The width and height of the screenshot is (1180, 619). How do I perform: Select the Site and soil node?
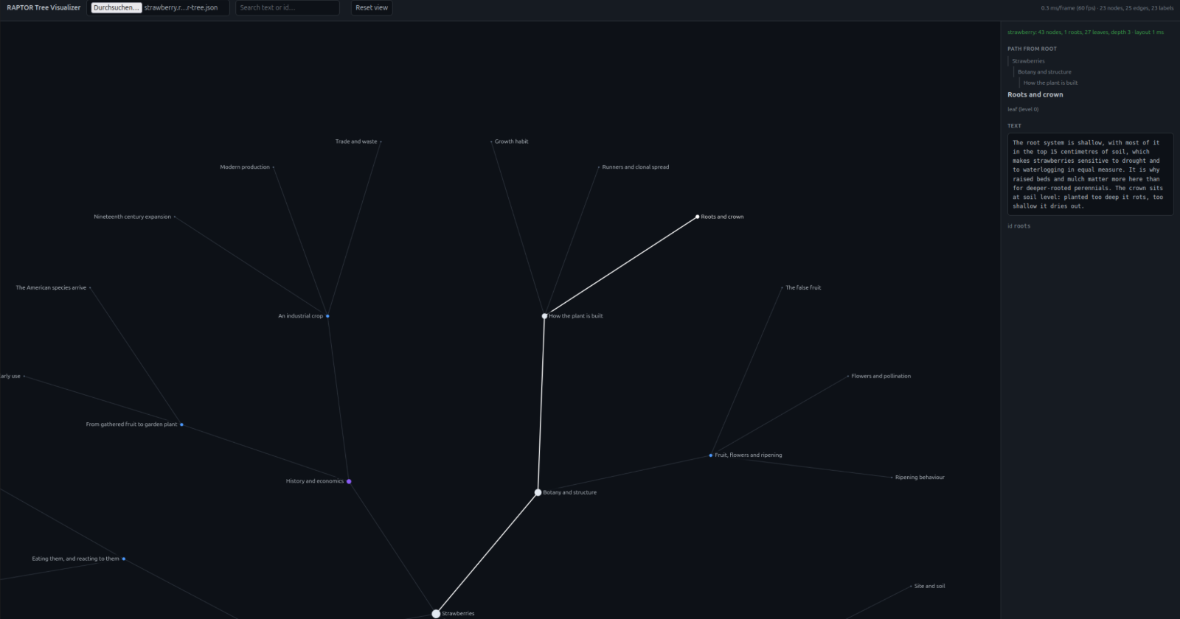pos(911,587)
